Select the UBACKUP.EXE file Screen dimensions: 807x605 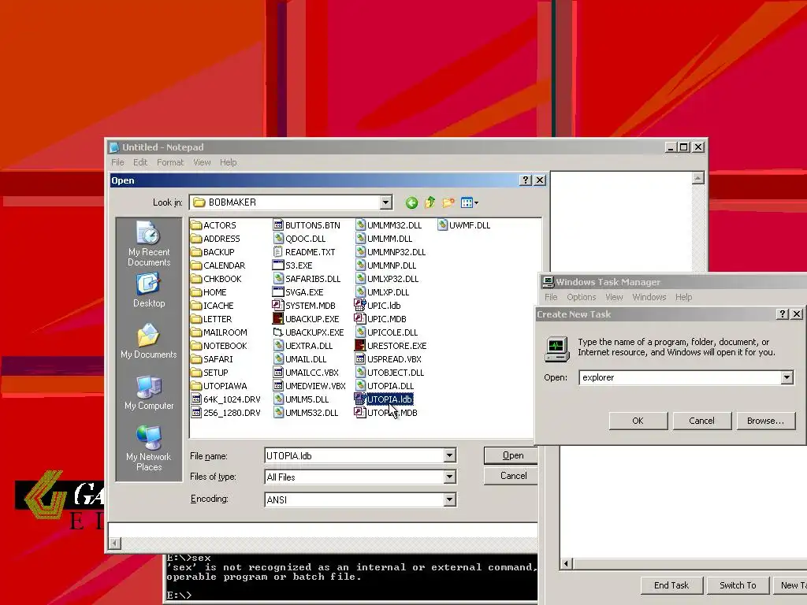pyautogui.click(x=307, y=319)
